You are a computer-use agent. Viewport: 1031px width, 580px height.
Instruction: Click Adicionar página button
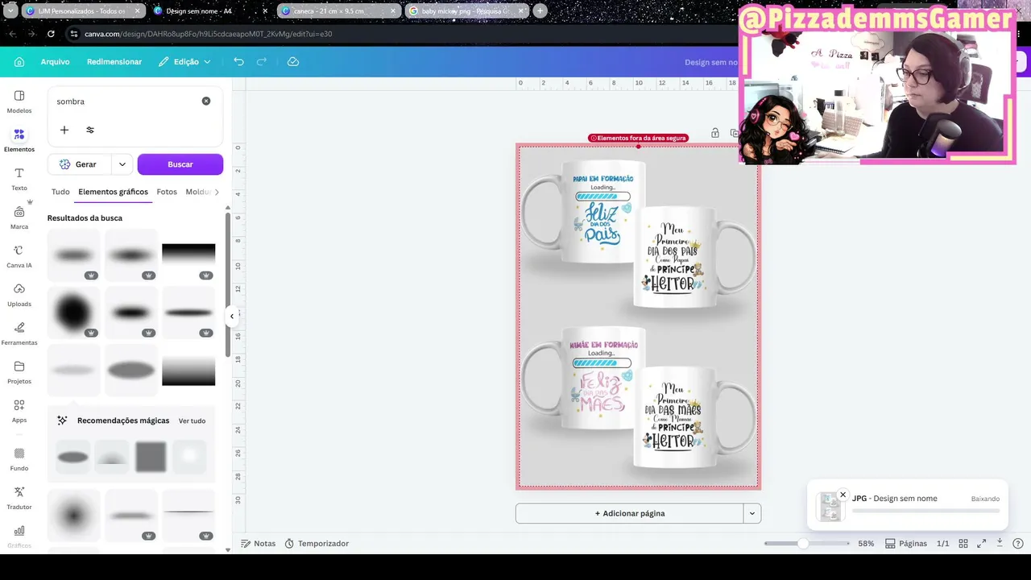pyautogui.click(x=630, y=513)
